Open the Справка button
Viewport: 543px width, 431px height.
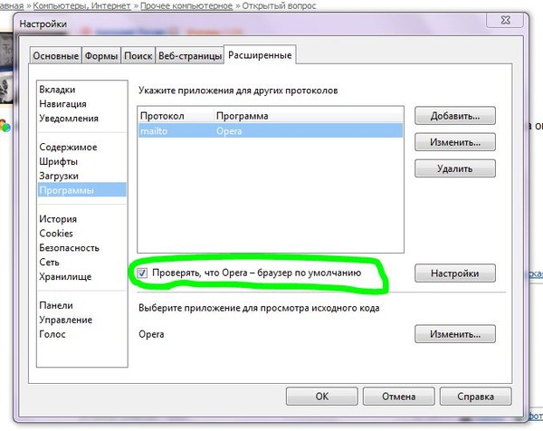475,396
